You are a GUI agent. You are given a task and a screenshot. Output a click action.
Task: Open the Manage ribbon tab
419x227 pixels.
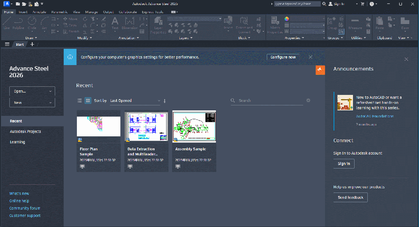tap(91, 12)
